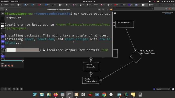Open the date and time clock menu

click(87, 1)
